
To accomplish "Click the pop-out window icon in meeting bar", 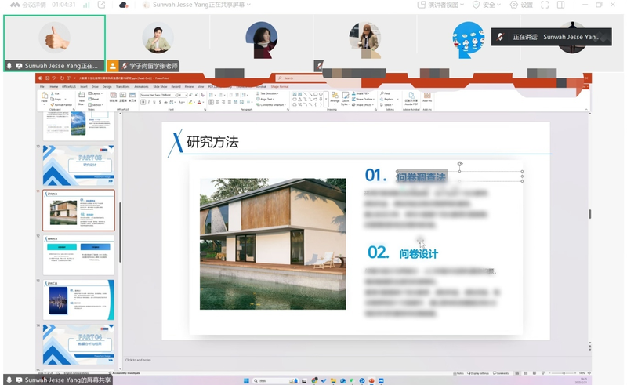I will tap(102, 5).
